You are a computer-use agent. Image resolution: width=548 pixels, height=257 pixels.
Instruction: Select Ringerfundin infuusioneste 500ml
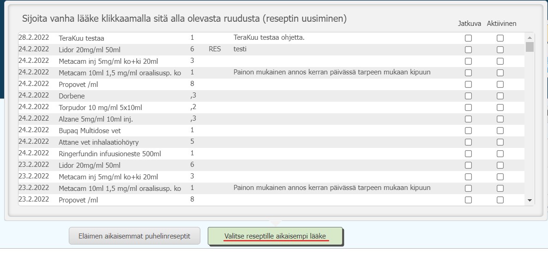[271, 153]
